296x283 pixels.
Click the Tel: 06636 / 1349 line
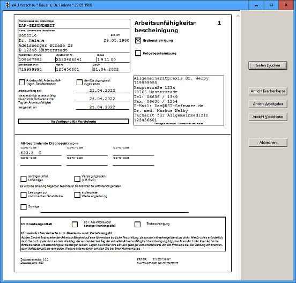(156, 97)
